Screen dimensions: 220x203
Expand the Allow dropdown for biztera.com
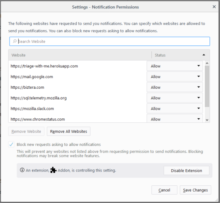click(x=175, y=87)
